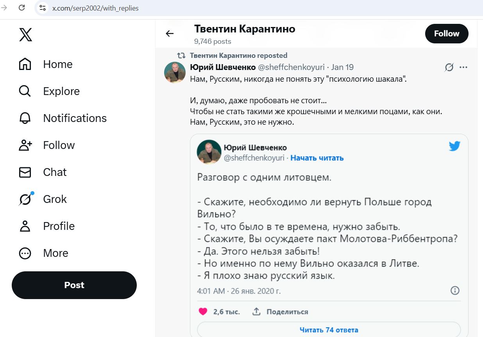Open the X home logo
Screen dimensions: 483x337
coord(25,35)
